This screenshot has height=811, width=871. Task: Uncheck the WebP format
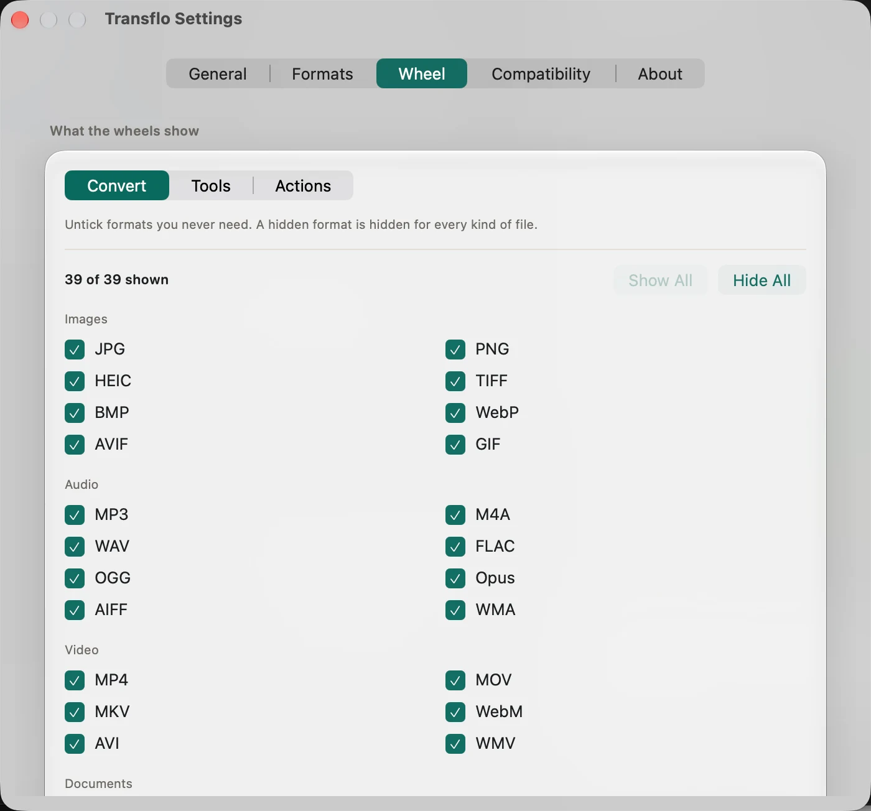pos(455,413)
